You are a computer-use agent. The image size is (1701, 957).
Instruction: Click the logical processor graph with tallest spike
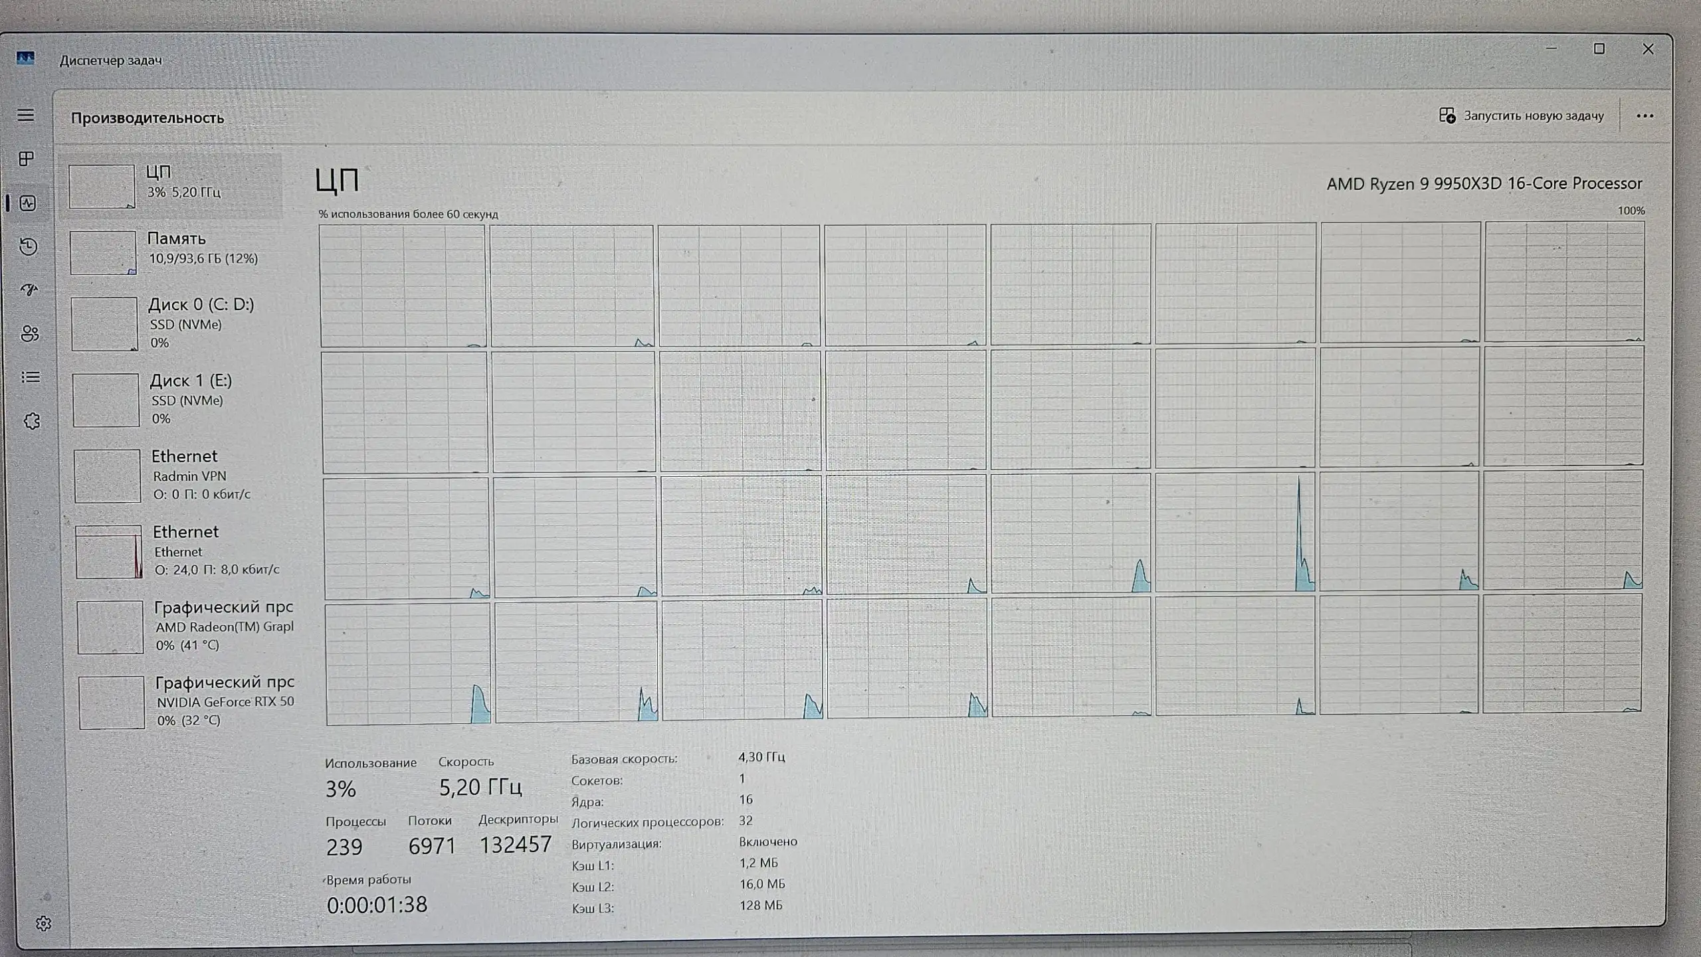click(1235, 532)
